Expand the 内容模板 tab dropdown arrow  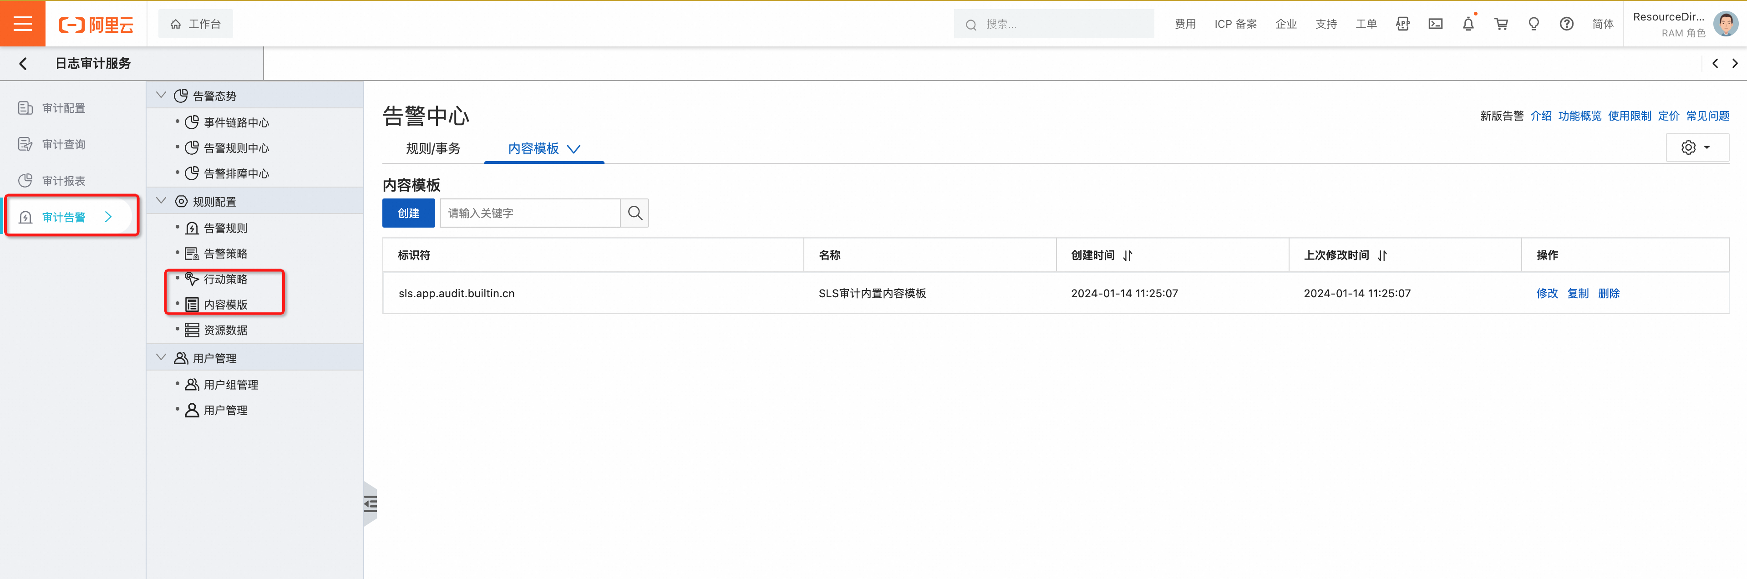574,149
